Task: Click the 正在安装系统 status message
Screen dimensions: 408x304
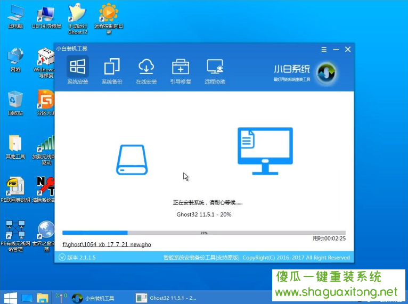Action: pyautogui.click(x=208, y=203)
